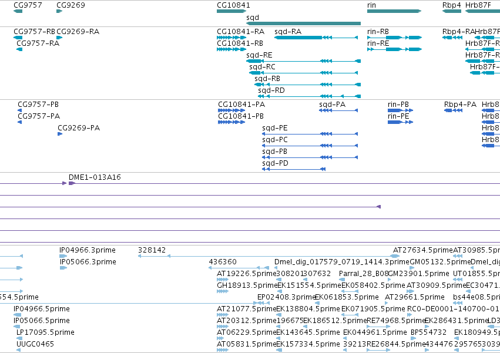Select the rin-PE protein label
Viewport: 500px width, 353px height.
point(398,116)
